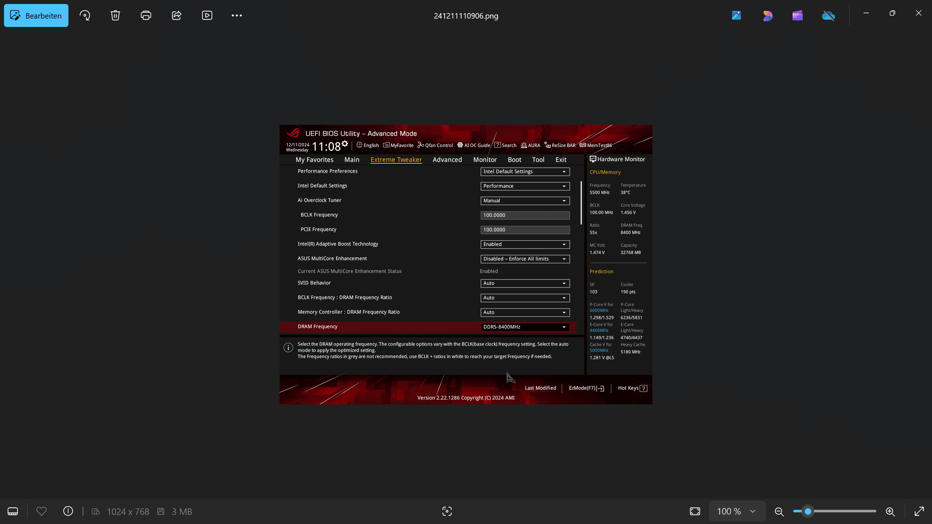Open the share icon

[x=177, y=15]
